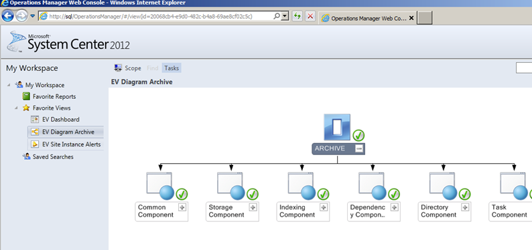Viewport: 532px width, 250px height.
Task: Select My Workspace tree item
Action: coord(45,86)
